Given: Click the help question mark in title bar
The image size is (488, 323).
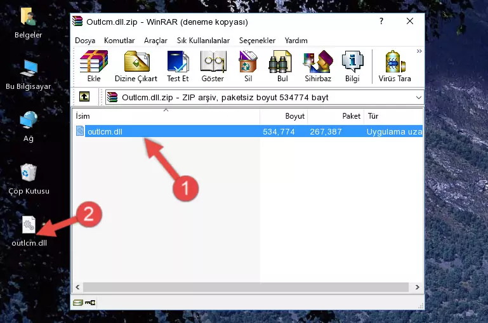Looking at the screenshot, I should pos(381,21).
